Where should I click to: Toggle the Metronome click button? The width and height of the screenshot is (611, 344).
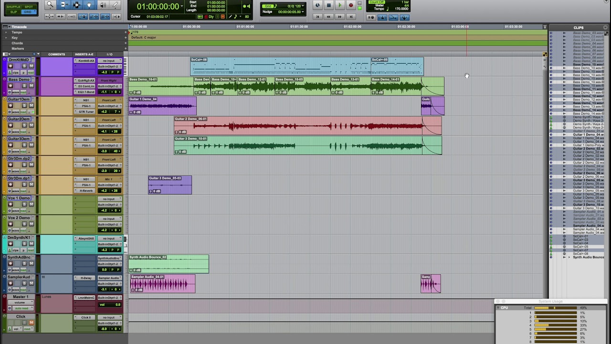tap(382, 17)
